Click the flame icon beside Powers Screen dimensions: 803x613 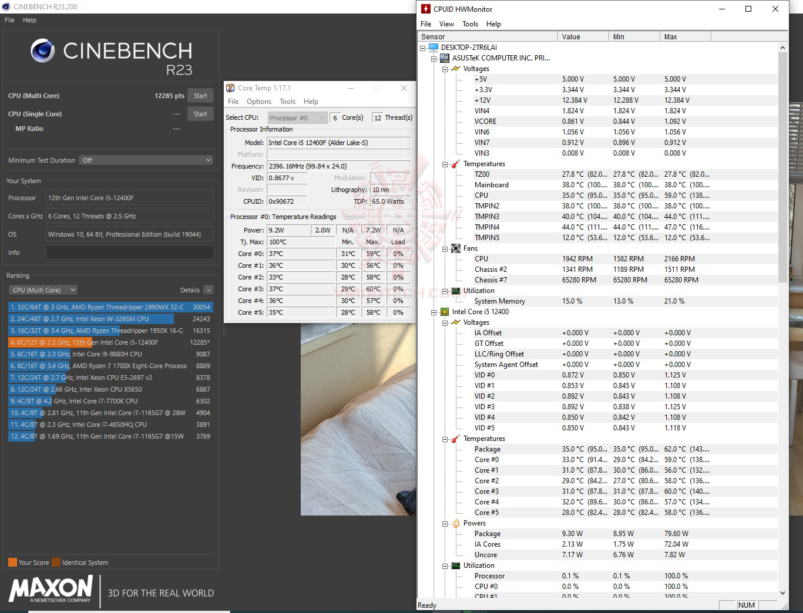click(x=456, y=523)
